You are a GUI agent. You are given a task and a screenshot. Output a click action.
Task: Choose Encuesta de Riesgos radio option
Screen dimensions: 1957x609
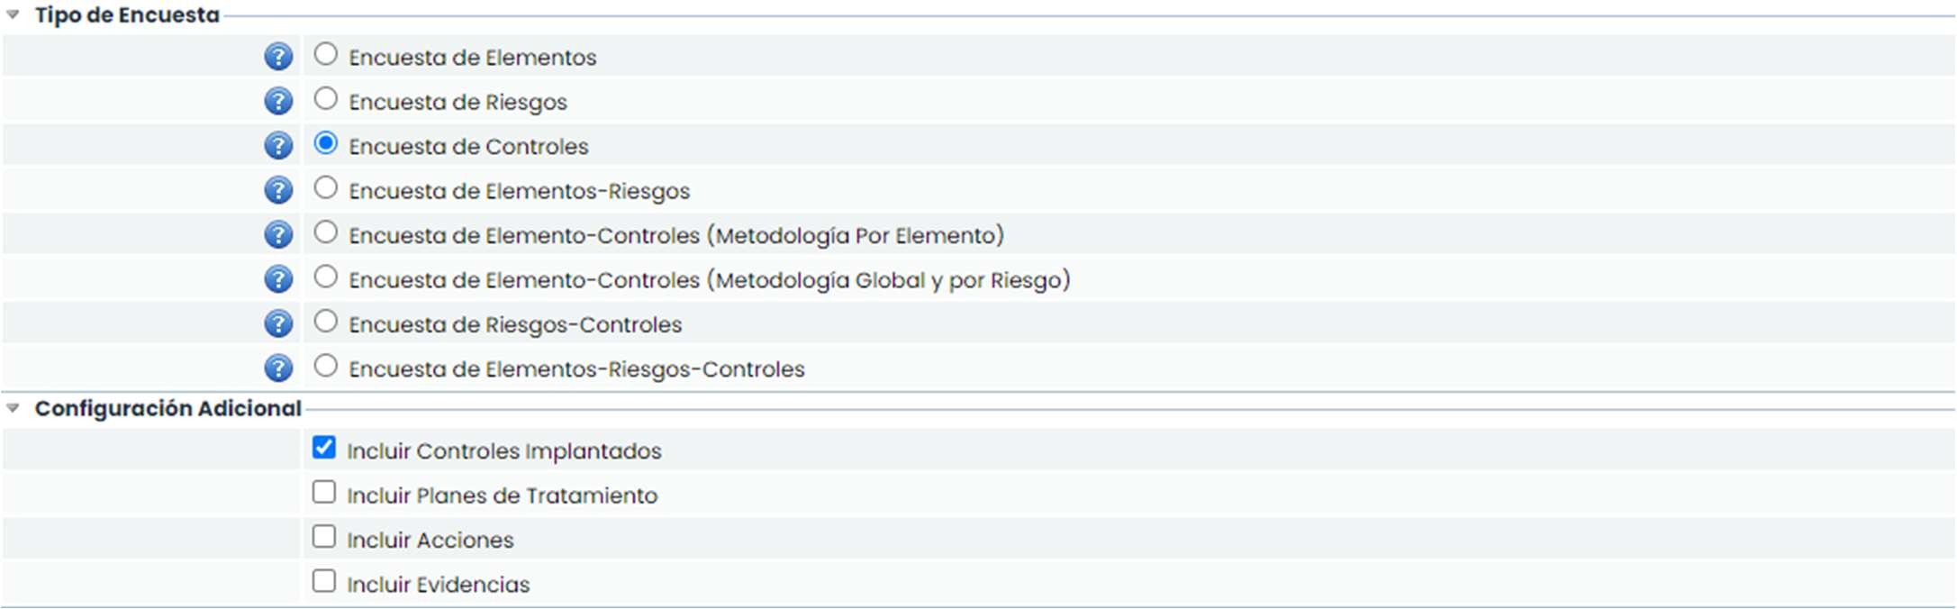tap(326, 98)
